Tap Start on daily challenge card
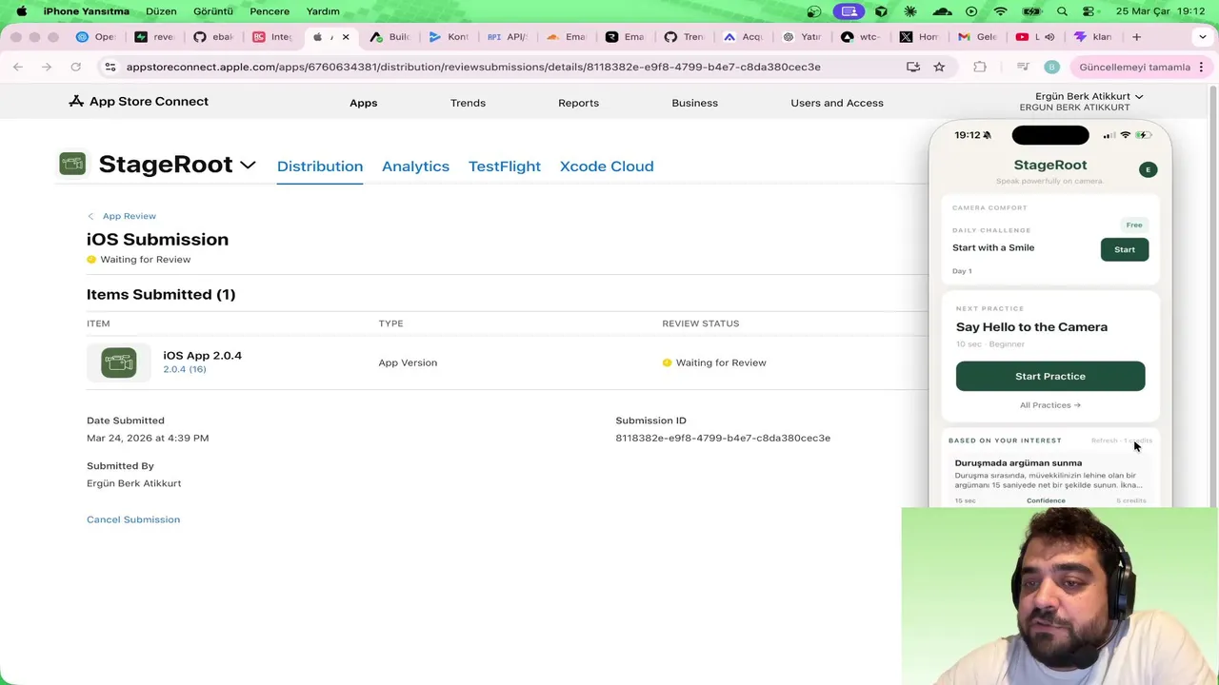1219x685 pixels. pos(1125,249)
